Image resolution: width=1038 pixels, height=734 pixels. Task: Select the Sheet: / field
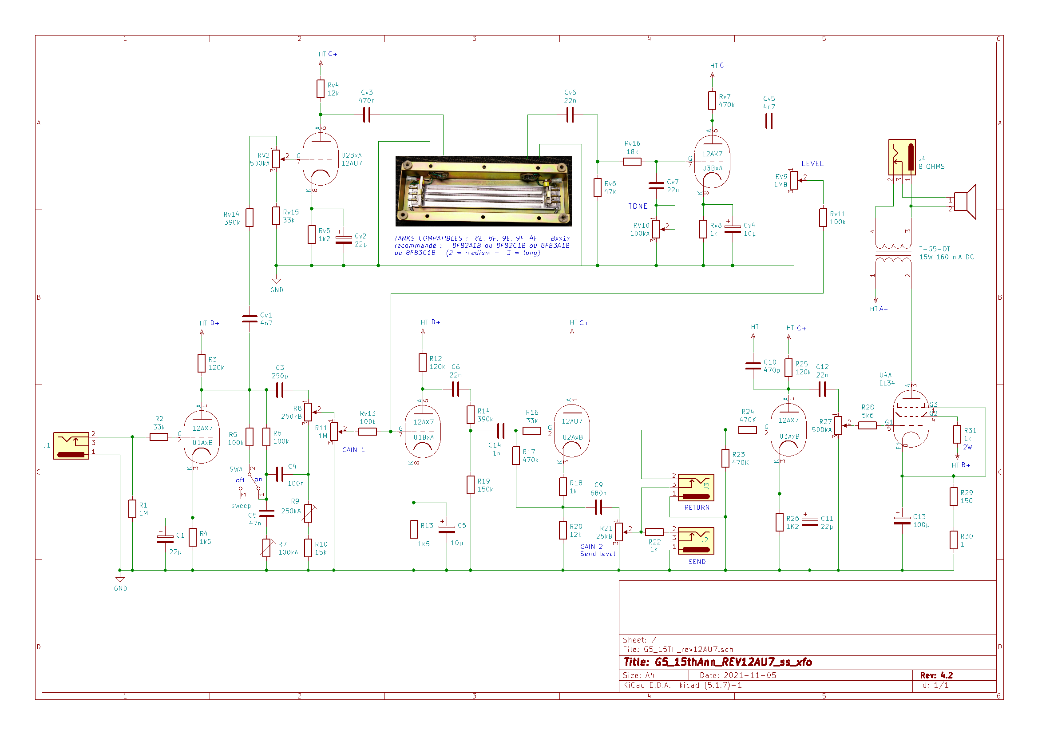point(639,640)
